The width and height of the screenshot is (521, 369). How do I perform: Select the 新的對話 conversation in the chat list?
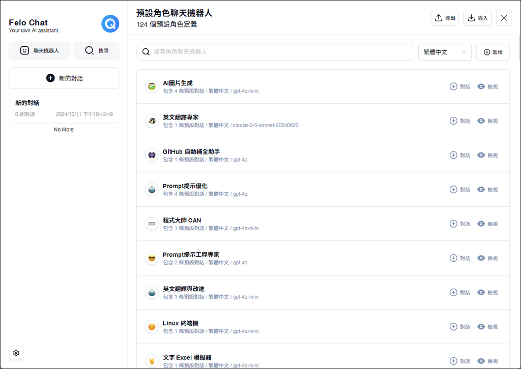(64, 108)
